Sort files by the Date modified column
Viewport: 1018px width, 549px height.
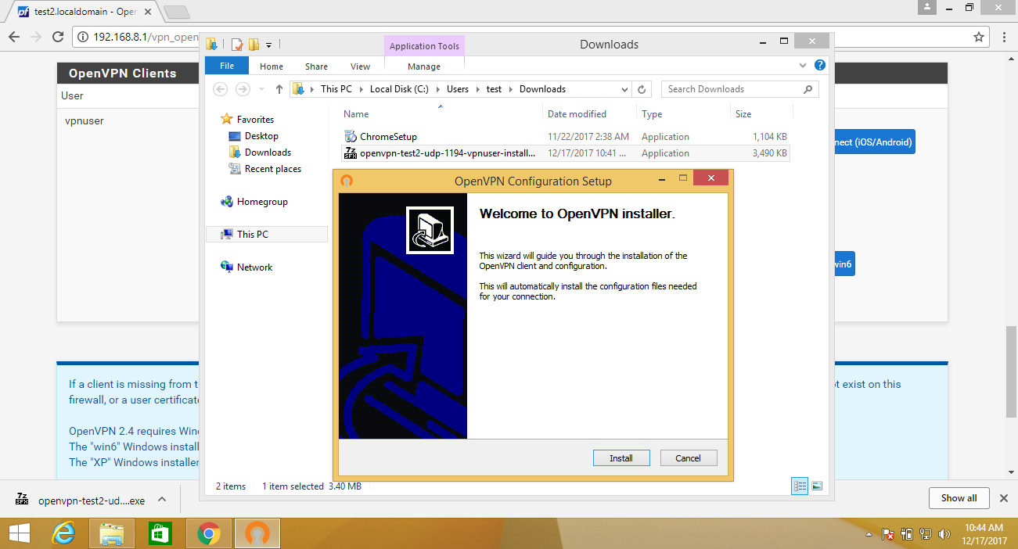pos(577,114)
